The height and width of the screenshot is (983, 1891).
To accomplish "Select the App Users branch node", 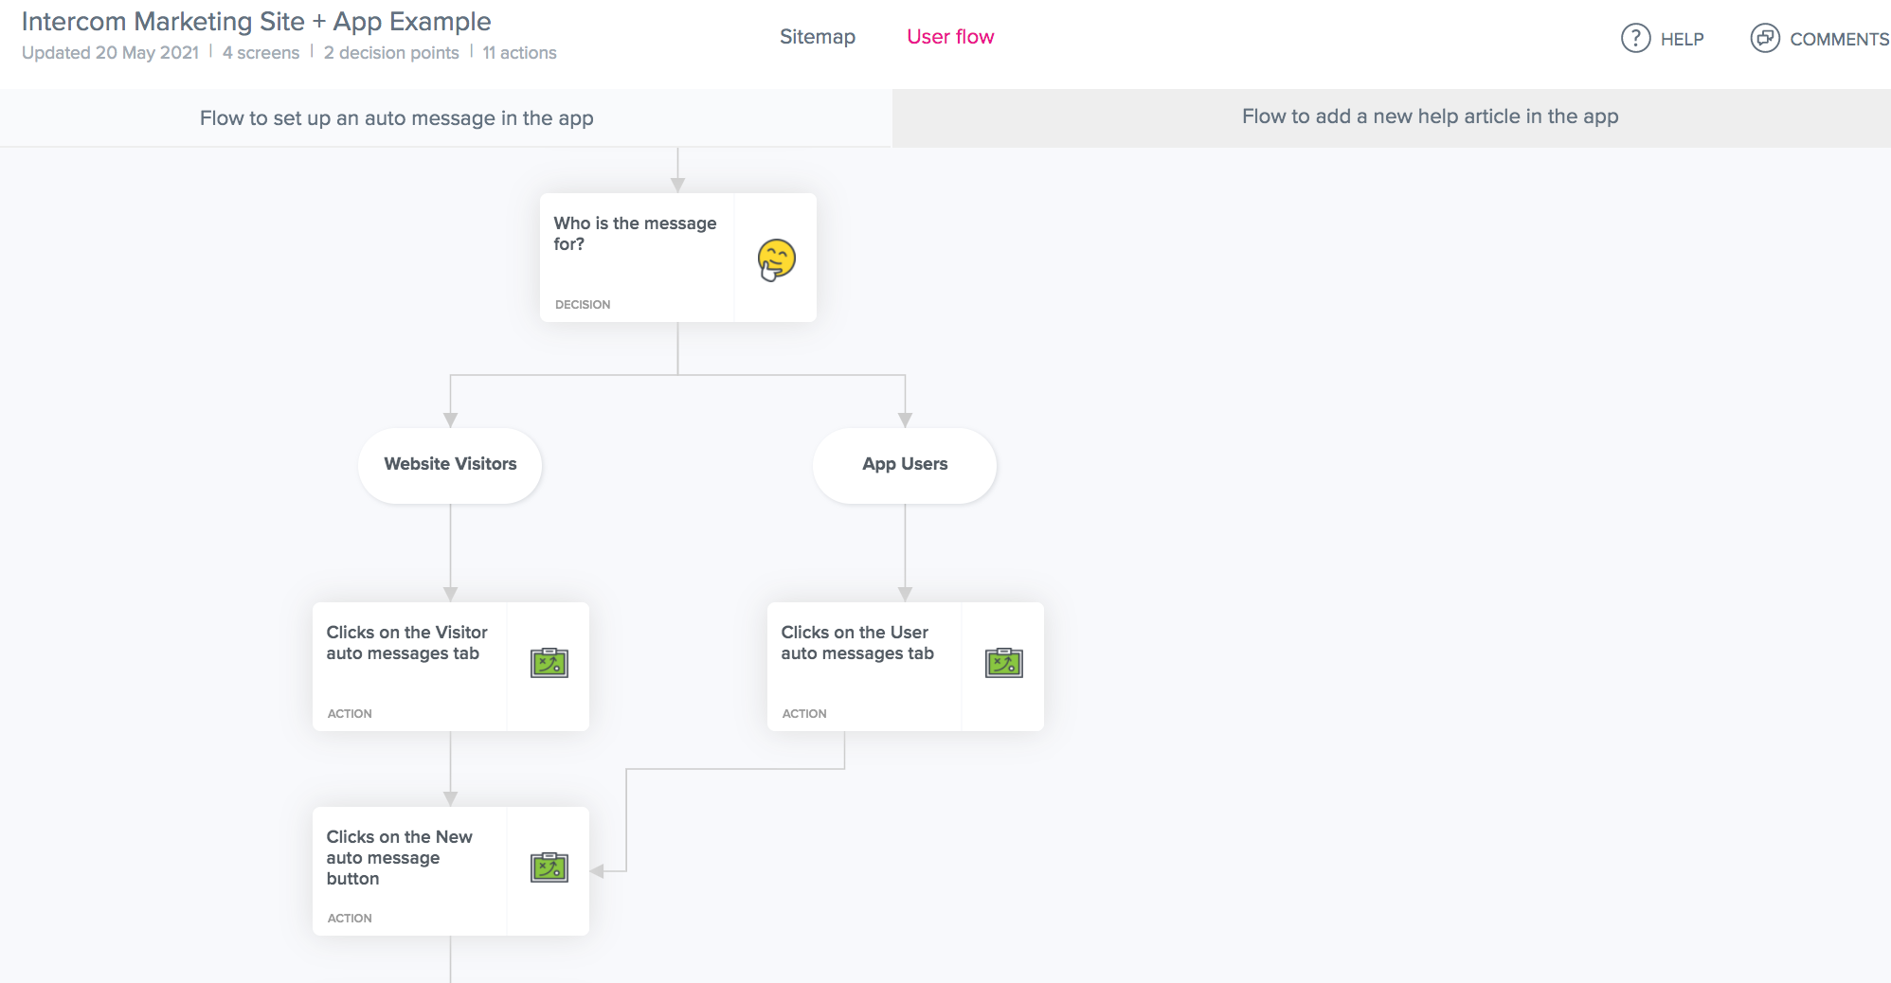I will [x=904, y=464].
